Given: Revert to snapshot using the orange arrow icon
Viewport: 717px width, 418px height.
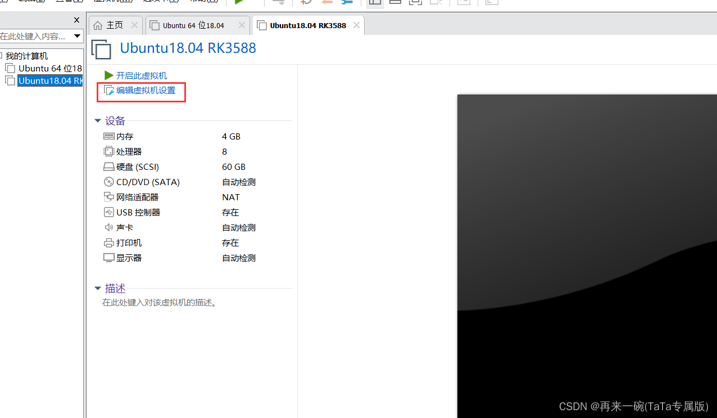Looking at the screenshot, I should point(326,3).
